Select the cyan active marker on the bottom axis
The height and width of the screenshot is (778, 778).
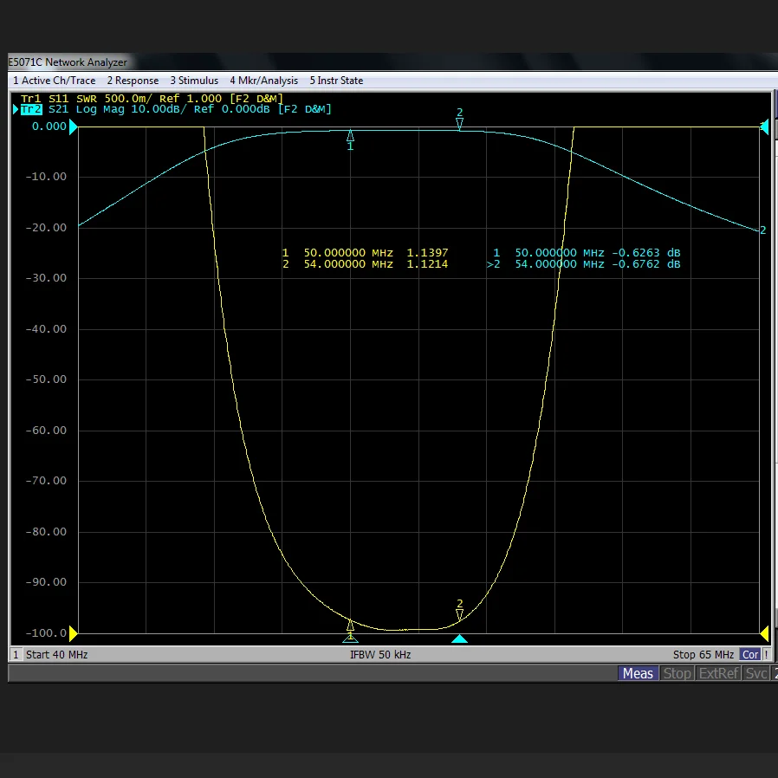(x=460, y=639)
